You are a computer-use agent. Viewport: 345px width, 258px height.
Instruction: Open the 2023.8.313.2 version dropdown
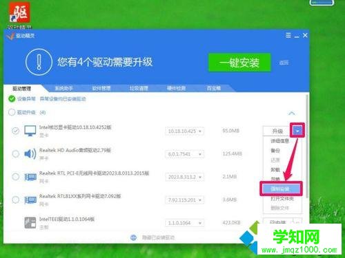[184, 177]
